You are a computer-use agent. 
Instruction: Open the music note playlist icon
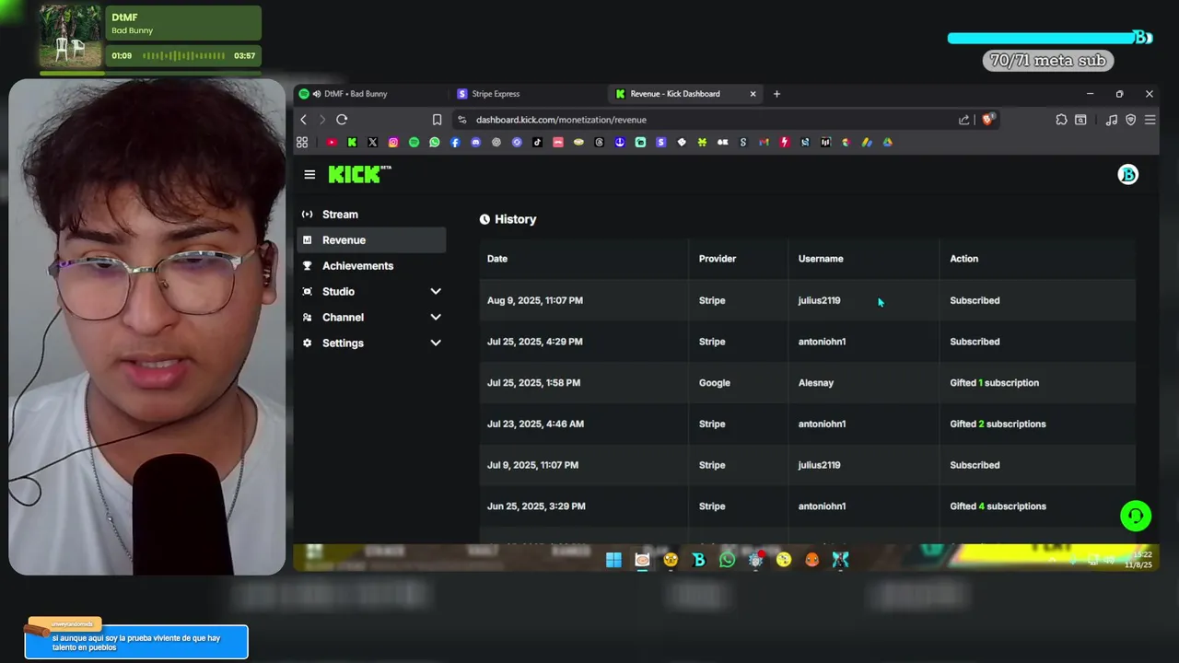tap(1112, 120)
